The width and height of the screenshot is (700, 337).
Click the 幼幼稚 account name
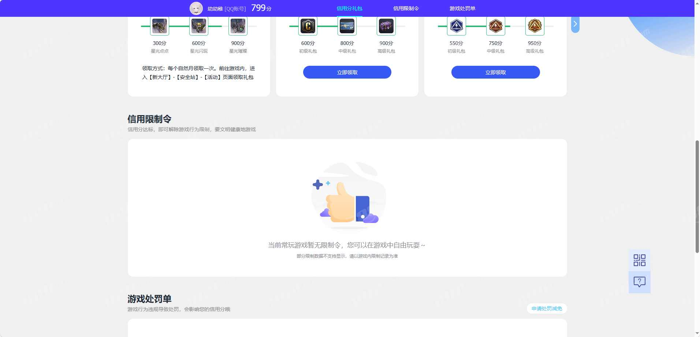[215, 9]
